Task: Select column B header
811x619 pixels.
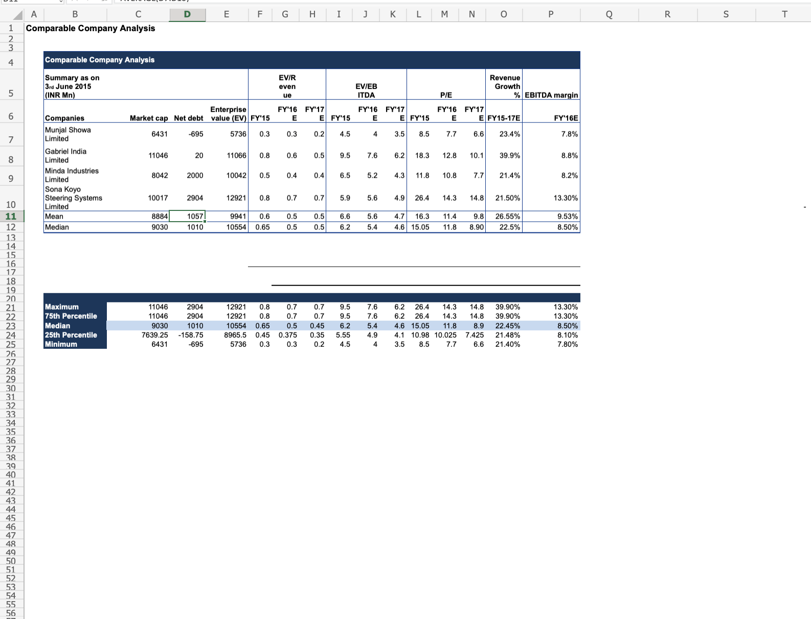Action: tap(75, 15)
